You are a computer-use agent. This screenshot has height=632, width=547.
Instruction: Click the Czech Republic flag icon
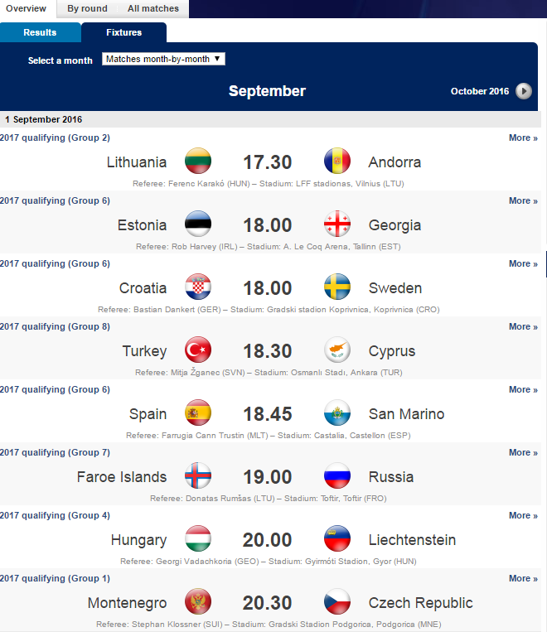[x=337, y=602]
